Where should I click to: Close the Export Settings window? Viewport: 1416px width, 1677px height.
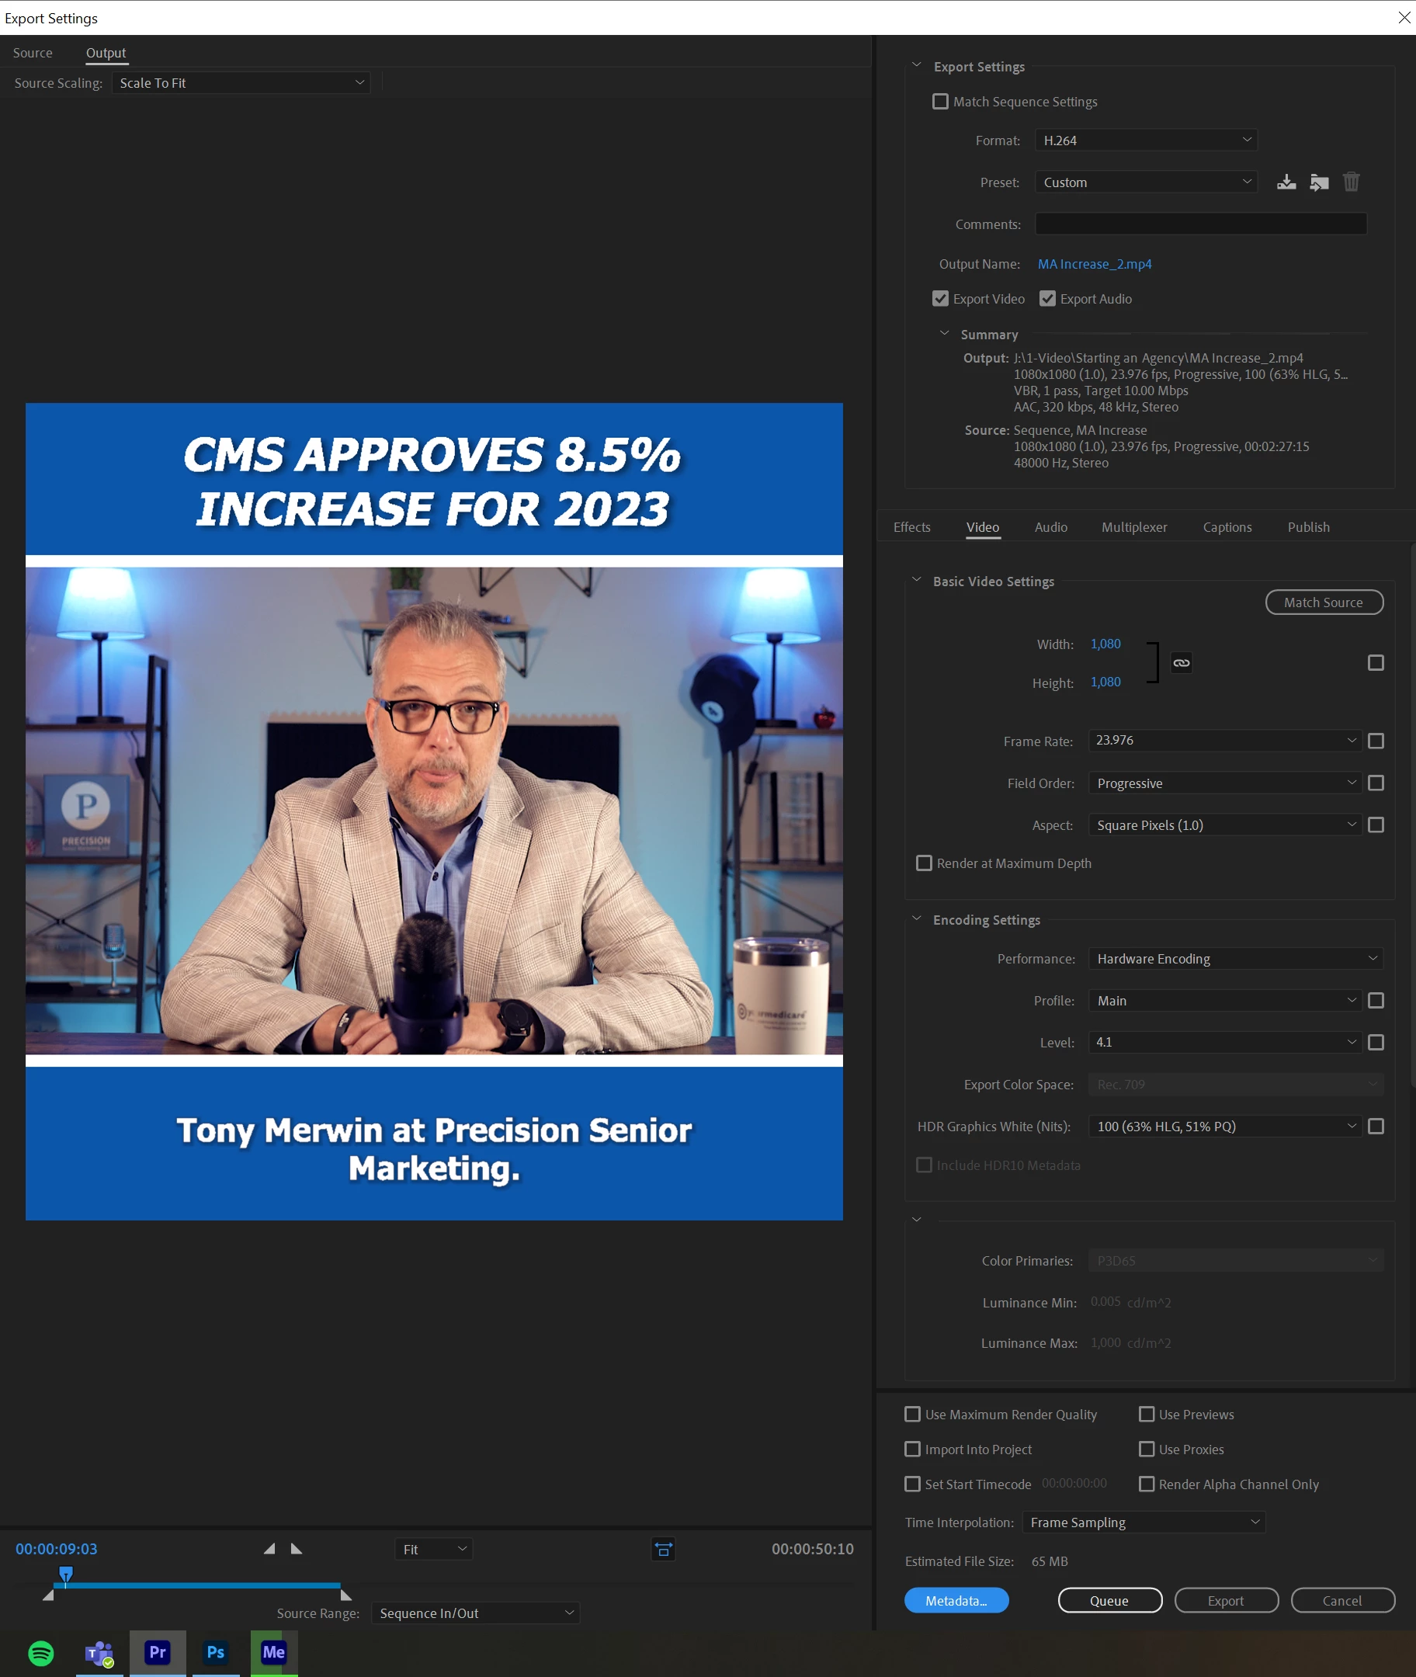1403,18
